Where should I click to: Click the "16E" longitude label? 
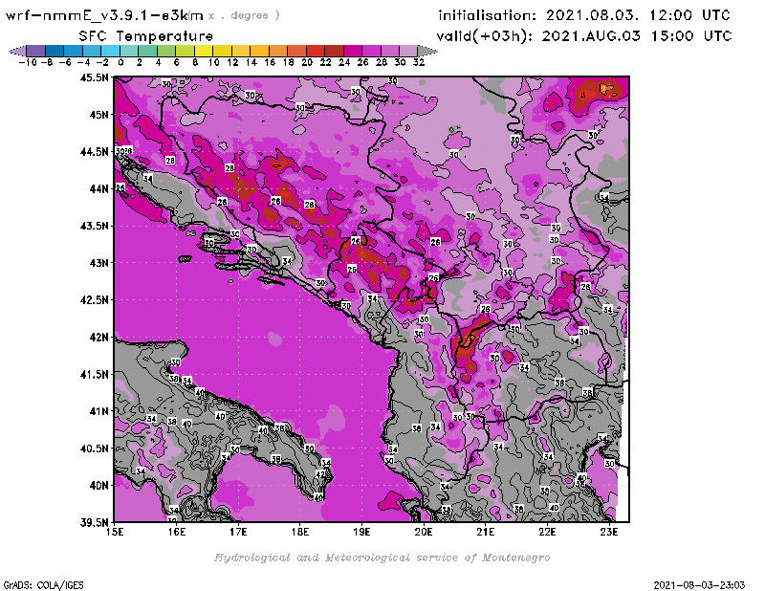177,532
